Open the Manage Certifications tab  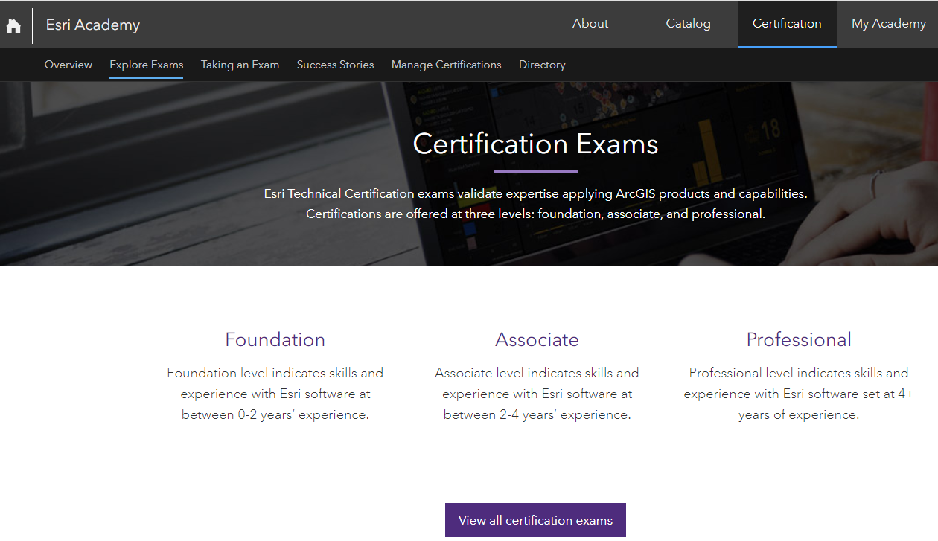pos(447,65)
